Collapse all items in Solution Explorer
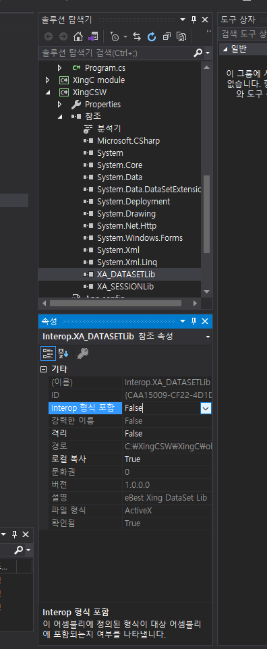 [x=167, y=37]
